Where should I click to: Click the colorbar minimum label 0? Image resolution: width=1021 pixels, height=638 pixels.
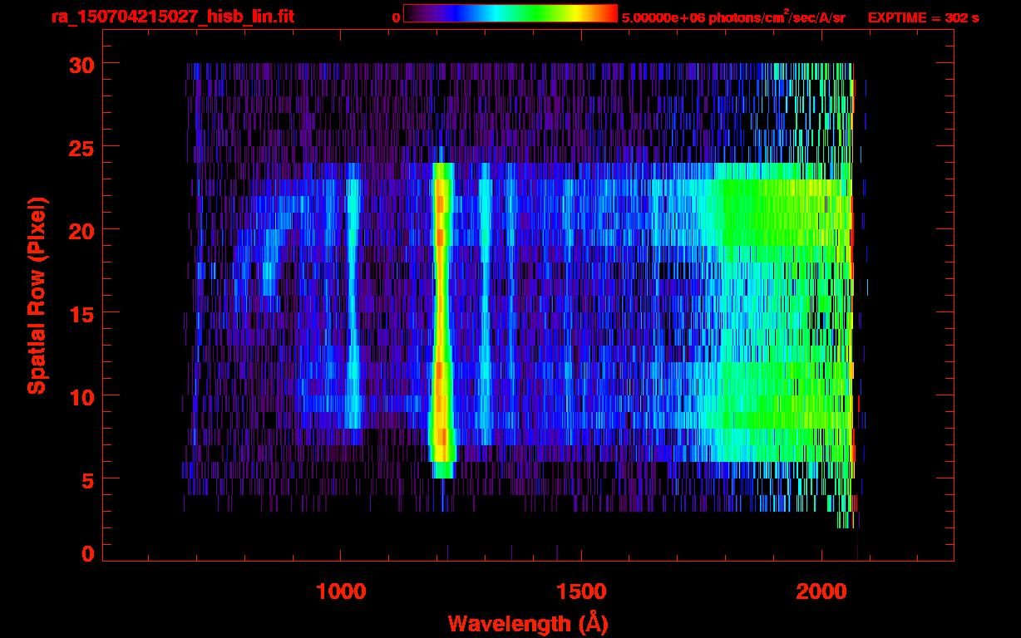pyautogui.click(x=396, y=17)
